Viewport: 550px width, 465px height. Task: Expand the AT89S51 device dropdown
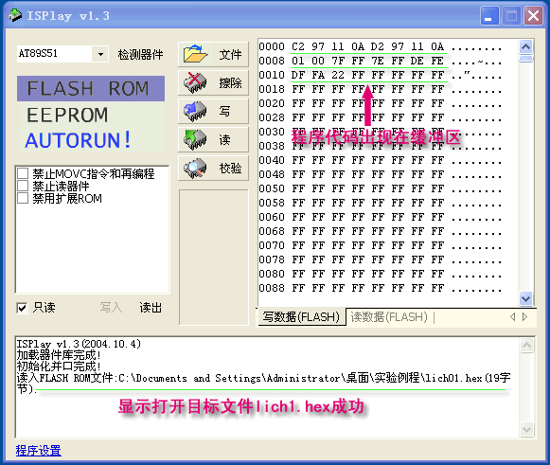coord(100,54)
